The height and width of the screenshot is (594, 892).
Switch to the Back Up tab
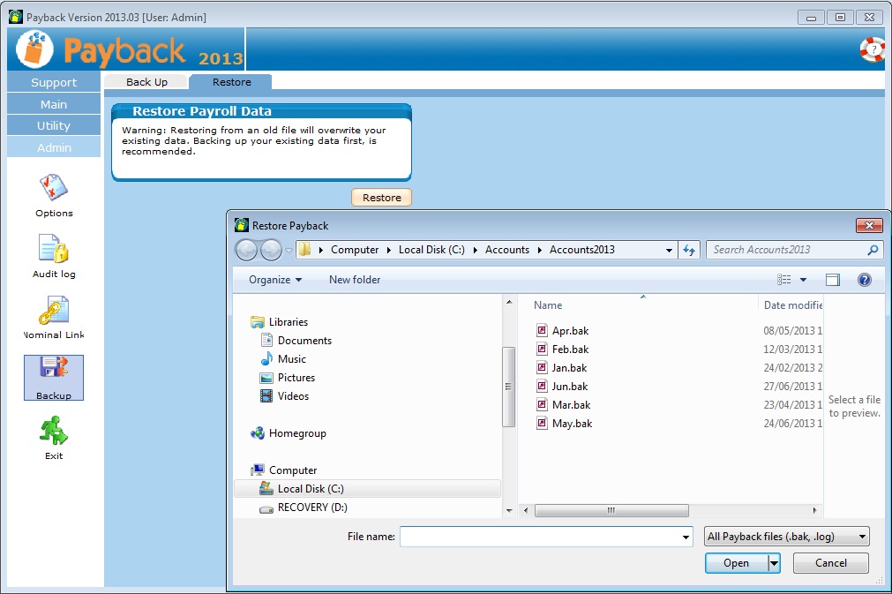pos(146,82)
